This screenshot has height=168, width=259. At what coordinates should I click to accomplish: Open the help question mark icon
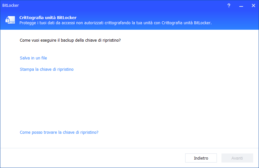point(229,5)
